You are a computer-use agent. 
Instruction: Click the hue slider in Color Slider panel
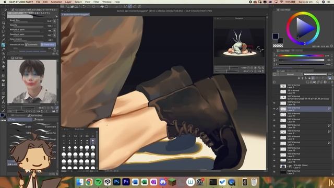click(302, 56)
